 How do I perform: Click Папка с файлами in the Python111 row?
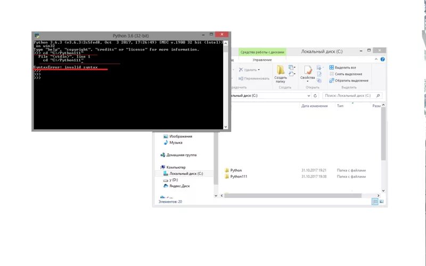point(351,177)
